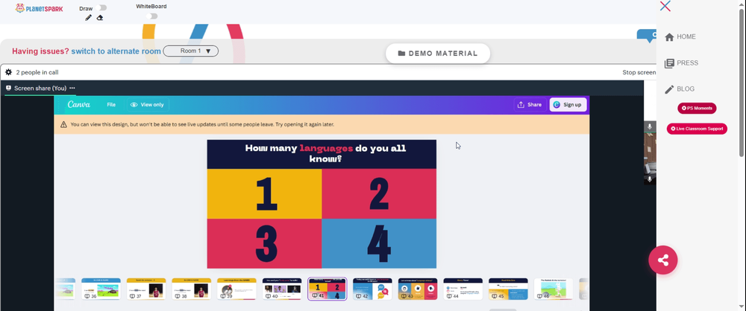
Task: Click the '2 people in call' text
Action: [37, 73]
